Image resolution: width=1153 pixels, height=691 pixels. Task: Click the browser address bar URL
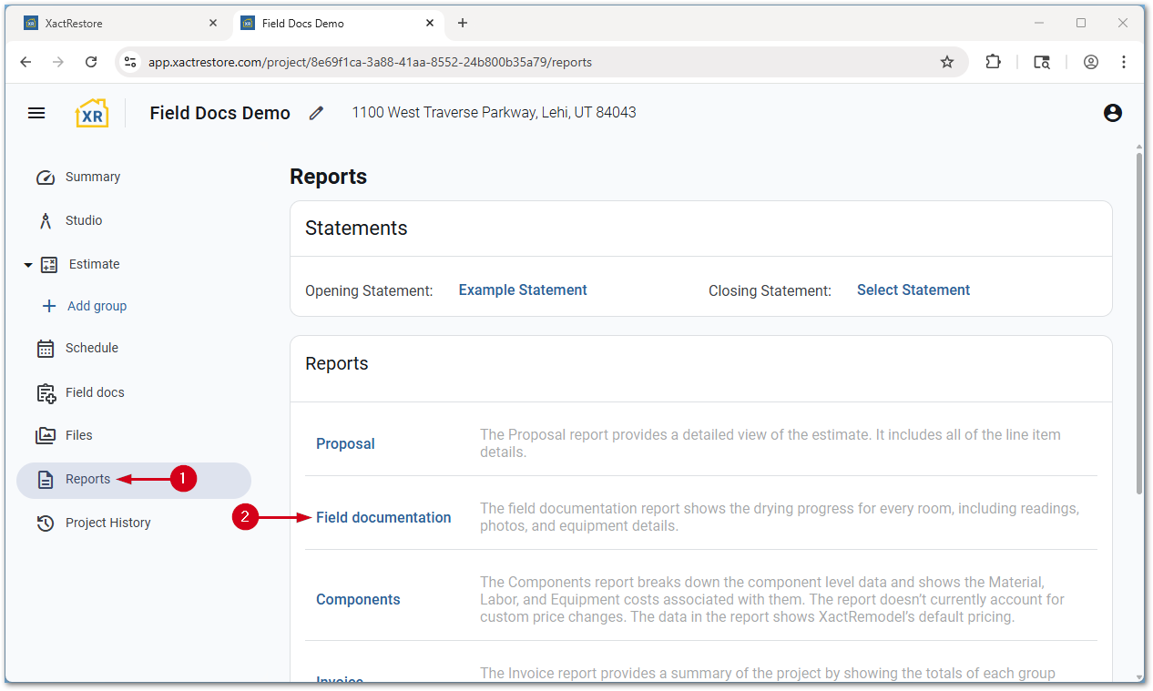pyautogui.click(x=370, y=62)
